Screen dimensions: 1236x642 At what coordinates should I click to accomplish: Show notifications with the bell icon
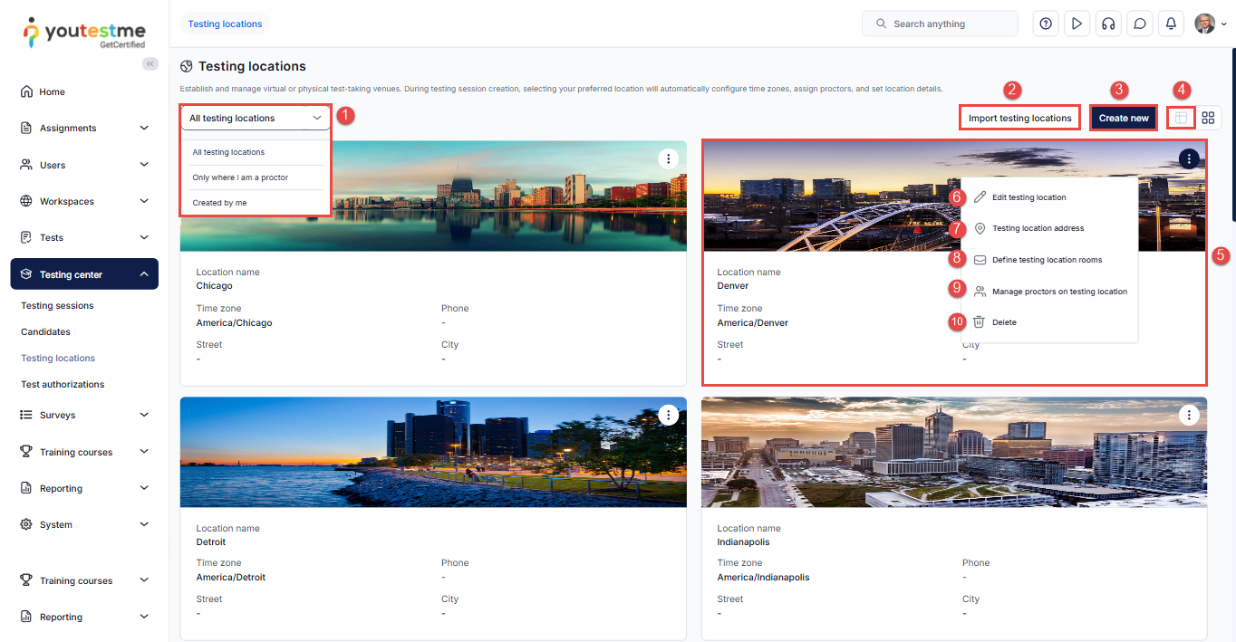coord(1172,24)
